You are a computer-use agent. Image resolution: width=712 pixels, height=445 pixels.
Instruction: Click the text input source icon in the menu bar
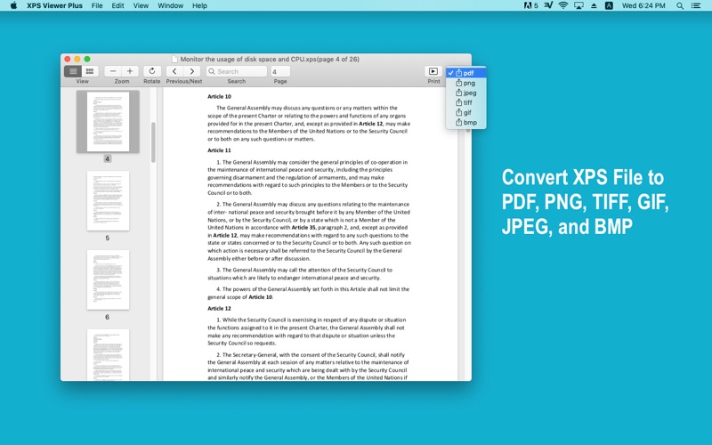coord(609,5)
